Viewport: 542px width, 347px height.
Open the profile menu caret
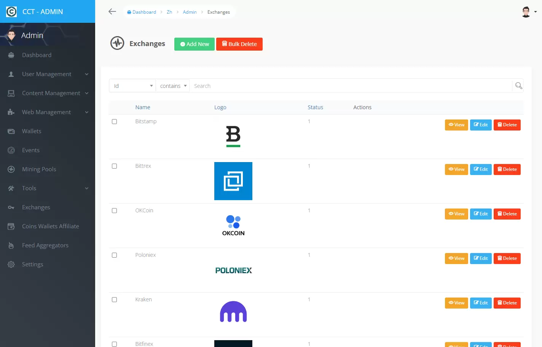[536, 12]
